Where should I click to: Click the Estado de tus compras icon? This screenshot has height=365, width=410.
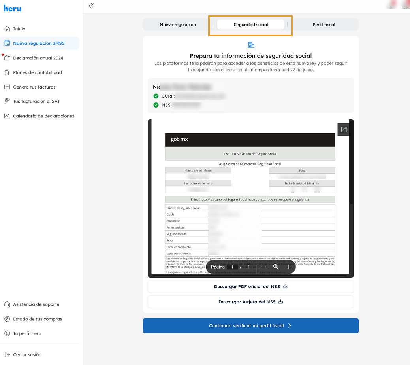[8, 319]
